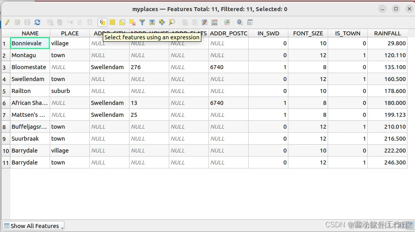Click the ADDR_POSTC column header

pos(228,33)
